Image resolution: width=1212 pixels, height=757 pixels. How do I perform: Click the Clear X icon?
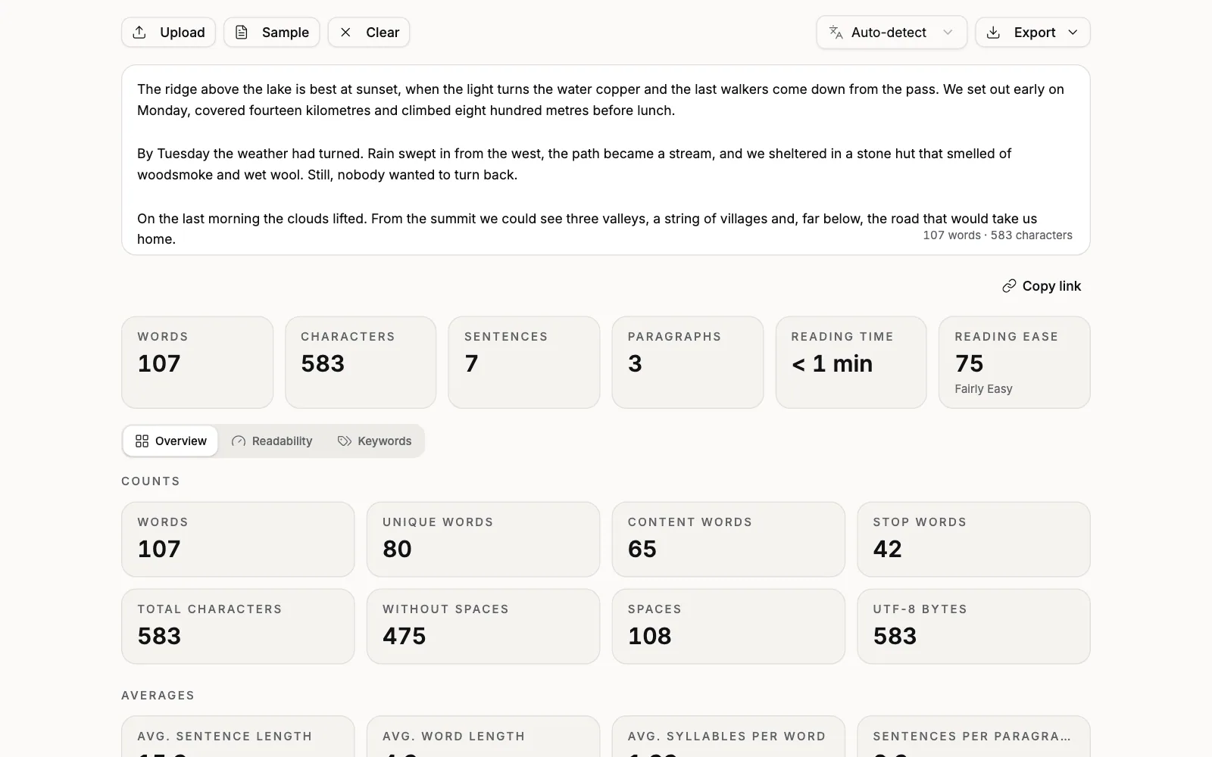[x=345, y=33]
